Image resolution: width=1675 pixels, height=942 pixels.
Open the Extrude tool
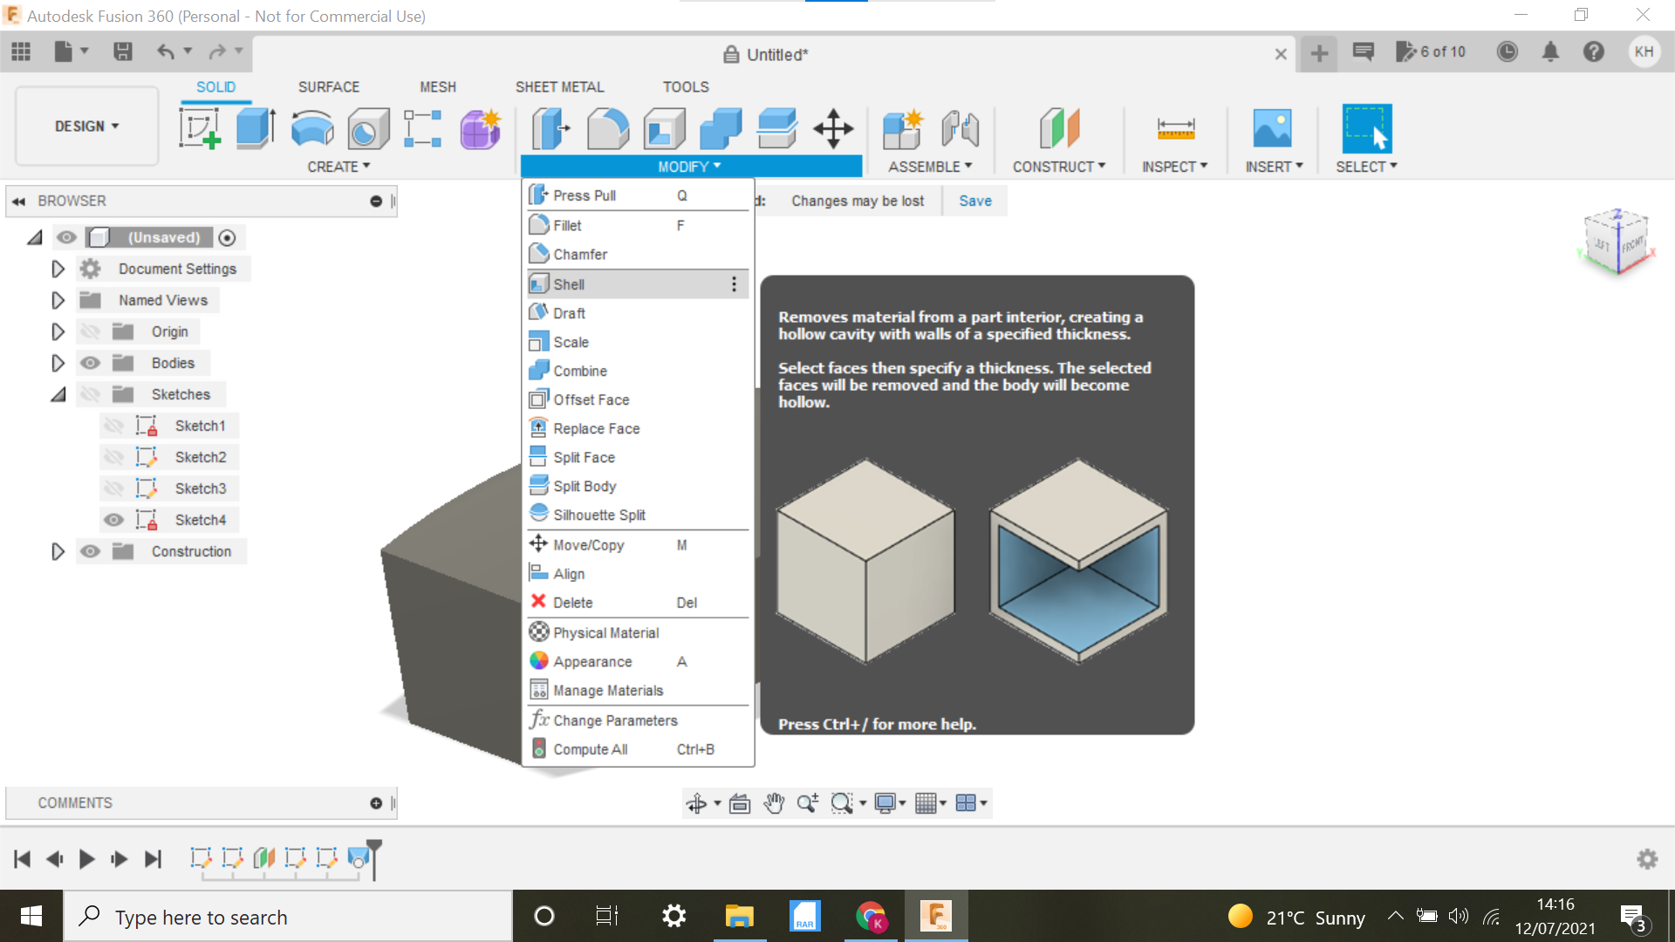(256, 128)
